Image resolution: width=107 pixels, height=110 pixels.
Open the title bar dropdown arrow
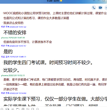click(94, 1)
